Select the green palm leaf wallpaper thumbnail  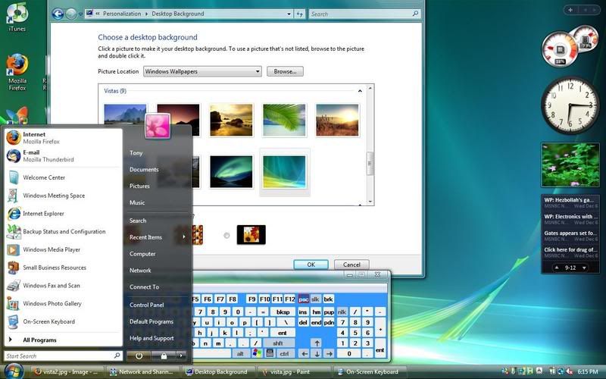pyautogui.click(x=284, y=121)
